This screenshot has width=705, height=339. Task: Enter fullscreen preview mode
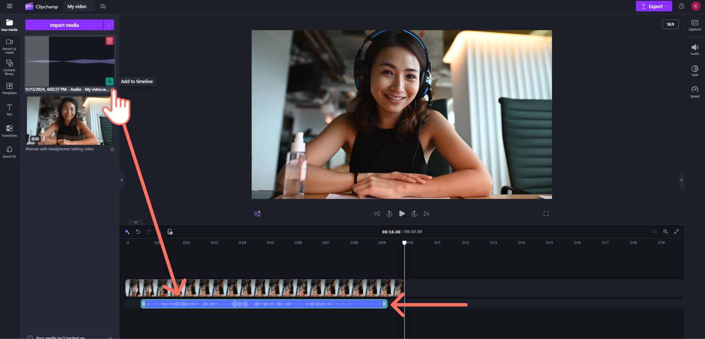(546, 214)
